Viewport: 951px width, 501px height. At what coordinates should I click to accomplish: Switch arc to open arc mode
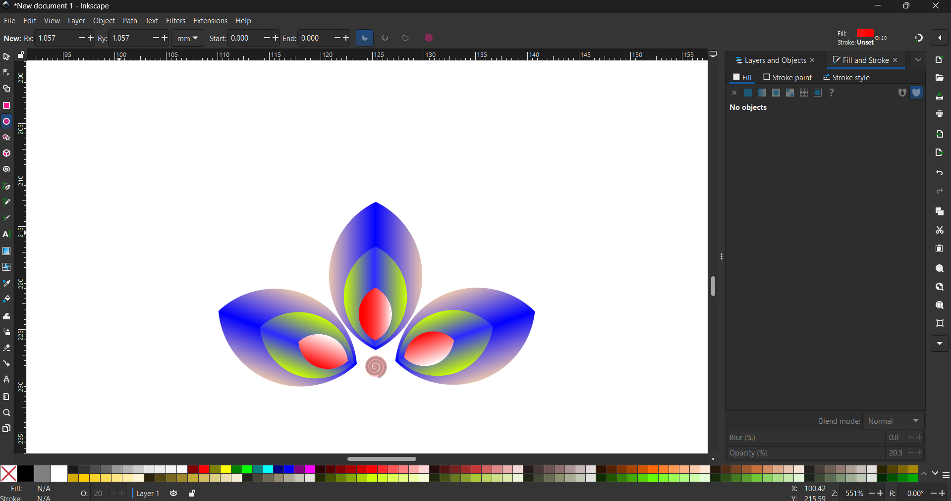pos(385,38)
